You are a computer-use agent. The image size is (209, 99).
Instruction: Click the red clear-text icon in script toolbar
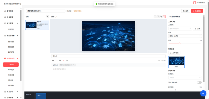63,60
